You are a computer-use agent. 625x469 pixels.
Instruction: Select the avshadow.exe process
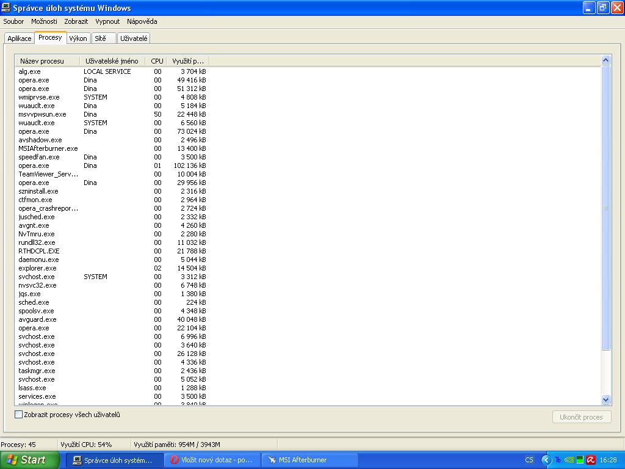click(112, 140)
